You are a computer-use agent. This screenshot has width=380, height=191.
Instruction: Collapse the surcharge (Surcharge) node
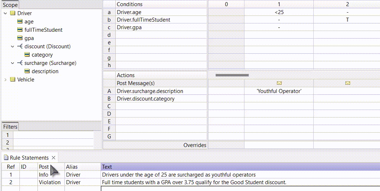pos(12,63)
